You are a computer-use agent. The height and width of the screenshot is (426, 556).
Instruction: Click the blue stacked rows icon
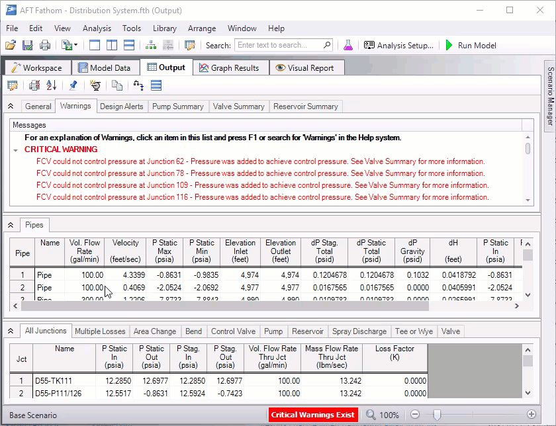tap(156, 85)
